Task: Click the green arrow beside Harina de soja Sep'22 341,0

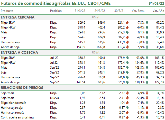Action: point(127,77)
